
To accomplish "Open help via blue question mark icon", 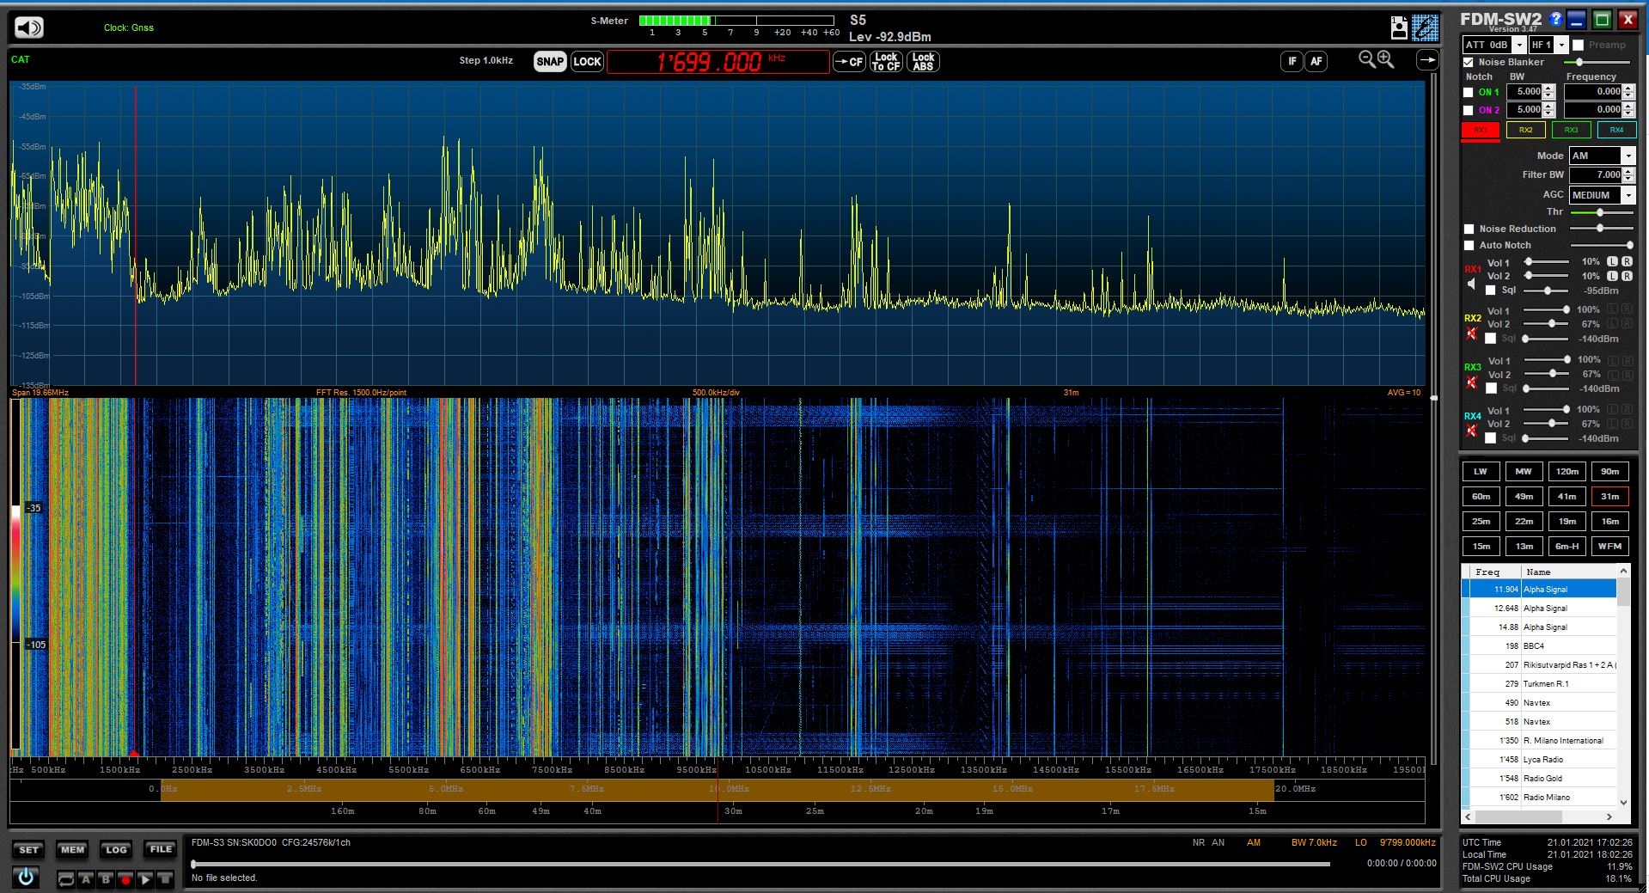I will tap(1556, 19).
